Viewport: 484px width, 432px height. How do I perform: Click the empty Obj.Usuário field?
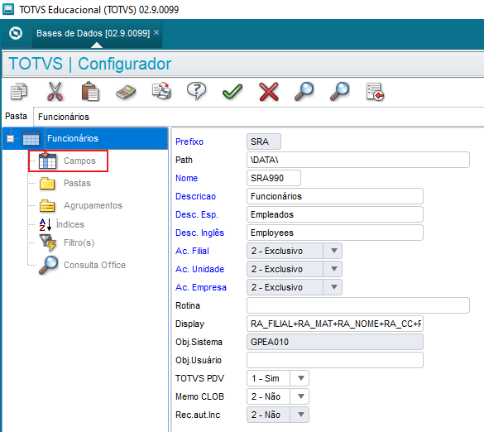[335, 360]
